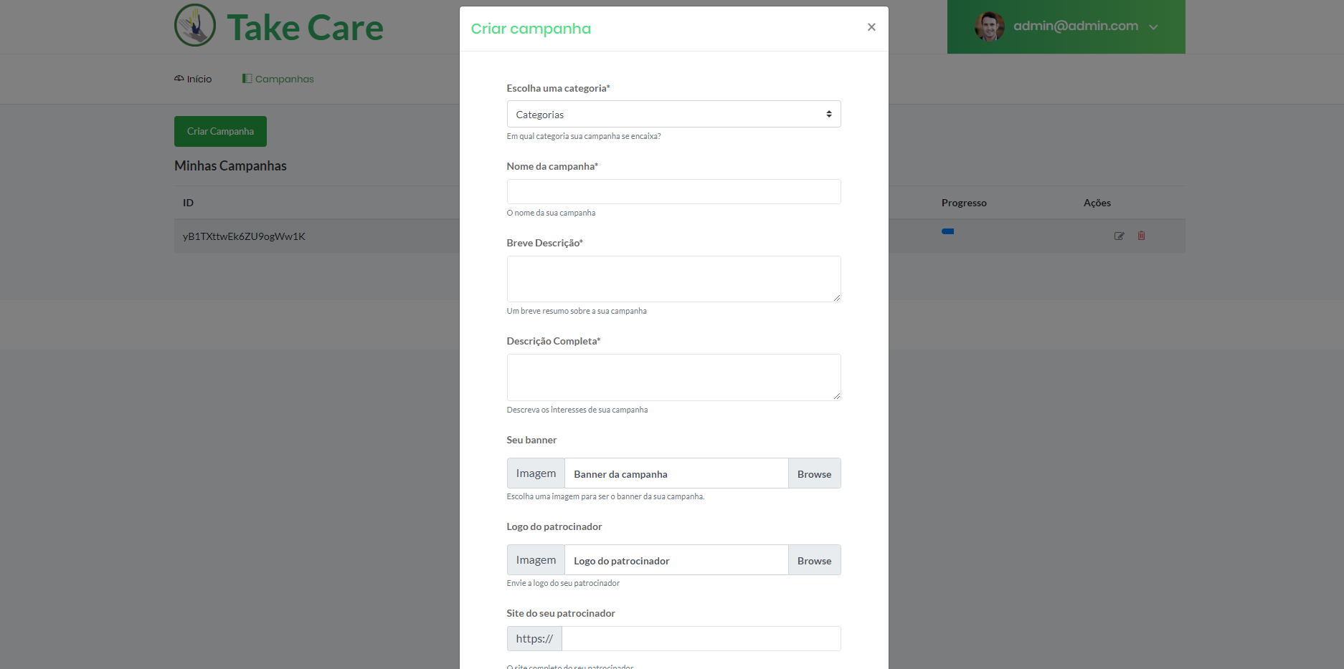Click the Take Care round logo icon
The width and height of the screenshot is (1344, 669).
click(195, 25)
